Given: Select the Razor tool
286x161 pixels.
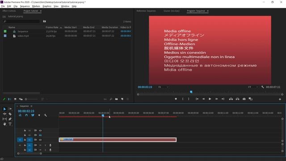Looking at the screenshot, I should click(10, 114).
